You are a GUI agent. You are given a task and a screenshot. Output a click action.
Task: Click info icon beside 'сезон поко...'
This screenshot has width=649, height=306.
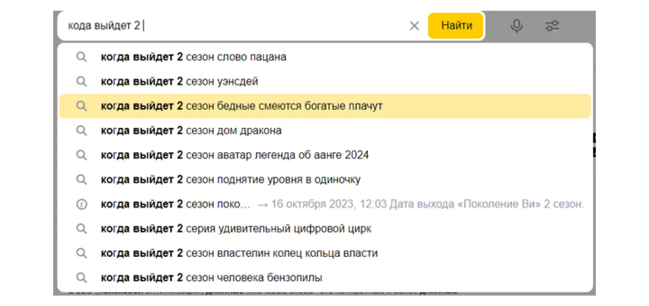(82, 204)
